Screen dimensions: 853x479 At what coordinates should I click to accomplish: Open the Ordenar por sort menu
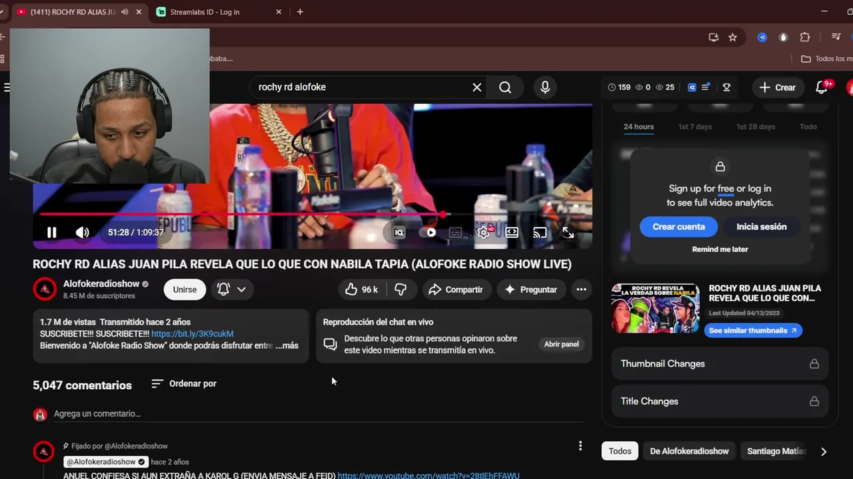[x=184, y=384]
